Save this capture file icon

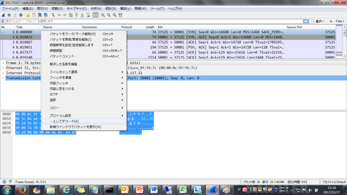pyautogui.click(x=34, y=15)
